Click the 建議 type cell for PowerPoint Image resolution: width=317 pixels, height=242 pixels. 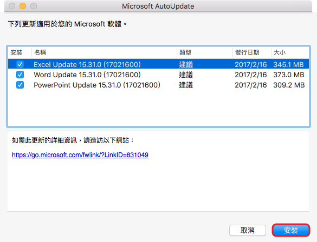186,85
